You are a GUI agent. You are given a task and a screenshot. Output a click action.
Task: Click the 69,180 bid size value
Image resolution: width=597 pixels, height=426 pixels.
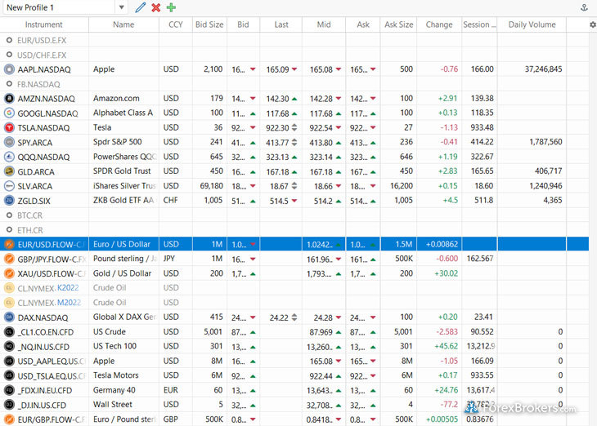tap(211, 186)
